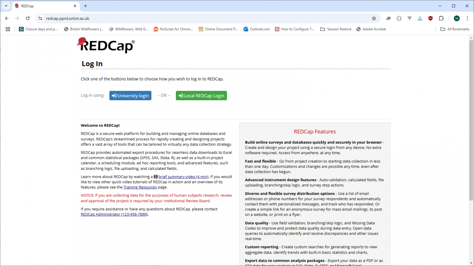
Task: Open site information in the address bar
Action: pyautogui.click(x=40, y=18)
